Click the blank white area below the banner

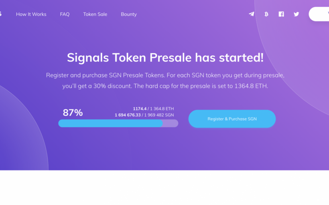pos(164,187)
